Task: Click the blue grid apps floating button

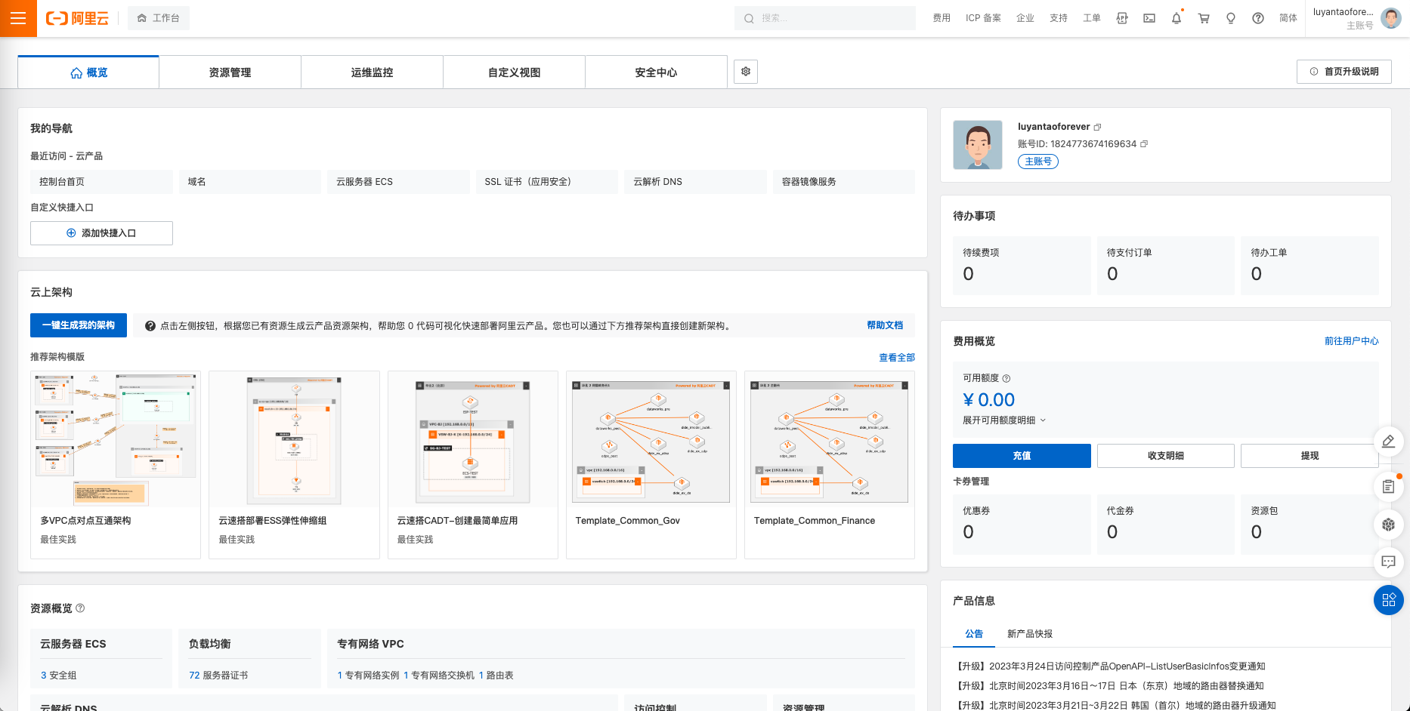Action: tap(1389, 600)
